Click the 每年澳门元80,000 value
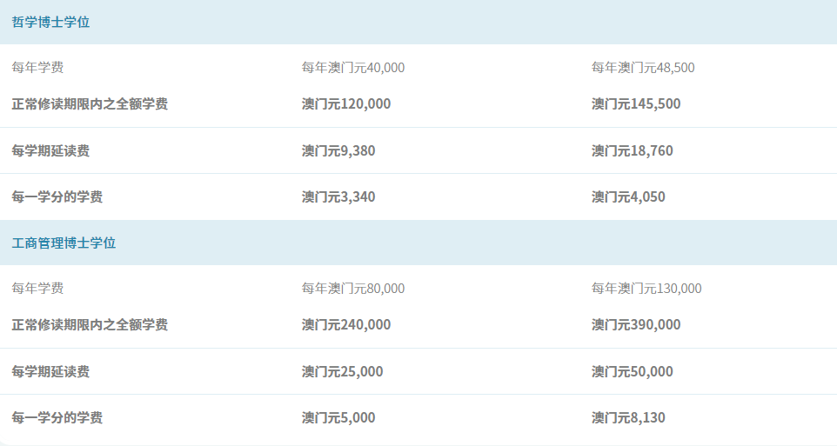This screenshot has width=837, height=446. (353, 288)
